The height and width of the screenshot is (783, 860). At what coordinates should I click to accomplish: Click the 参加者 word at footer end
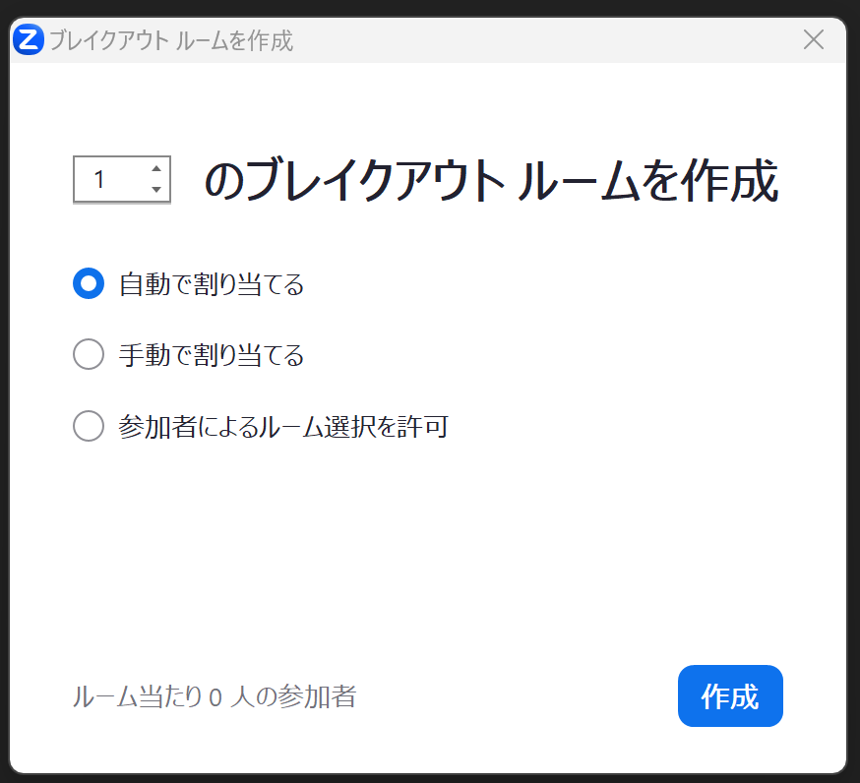pos(317,696)
